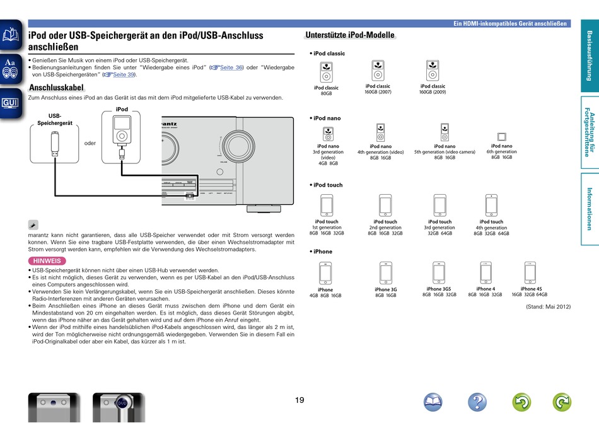Click the iPod touch 2nd generation icon
This screenshot has width=599, height=423.
pos(385,206)
